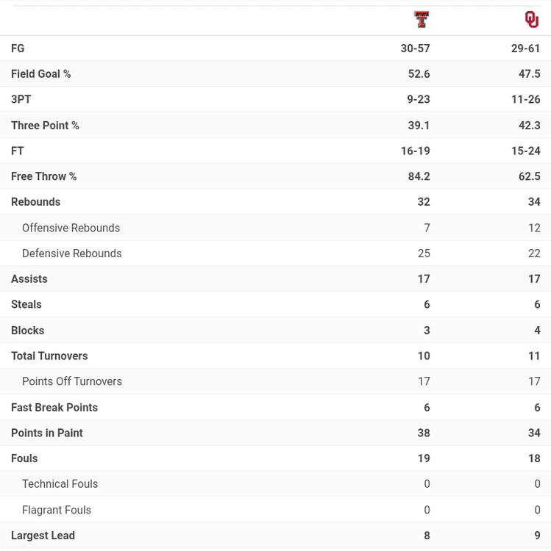
Task: Click the Steals row label
Action: pos(26,304)
